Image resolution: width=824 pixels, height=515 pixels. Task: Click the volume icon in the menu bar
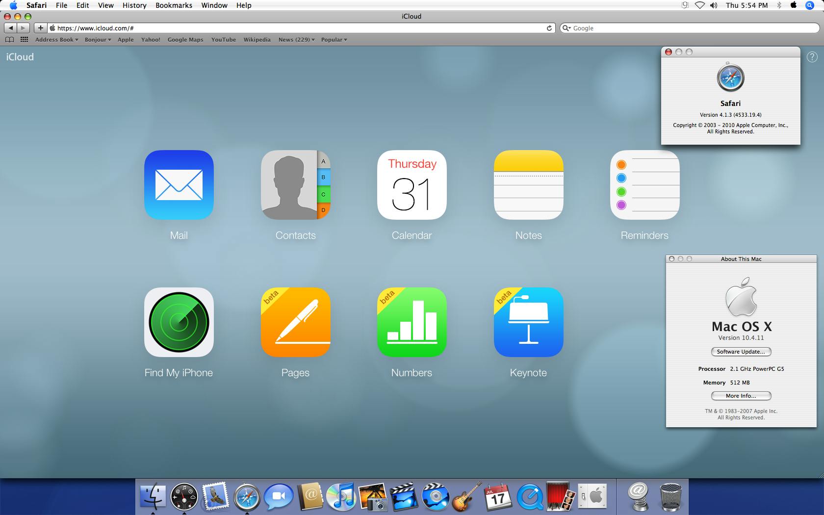point(714,5)
